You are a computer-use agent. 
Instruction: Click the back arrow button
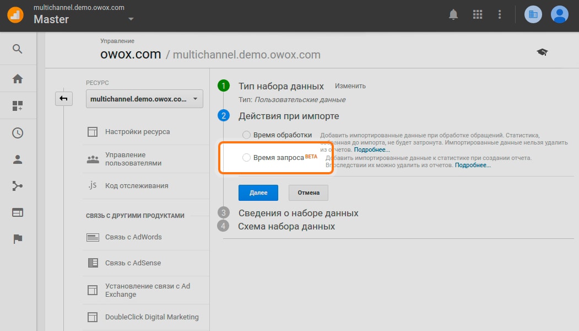63,98
